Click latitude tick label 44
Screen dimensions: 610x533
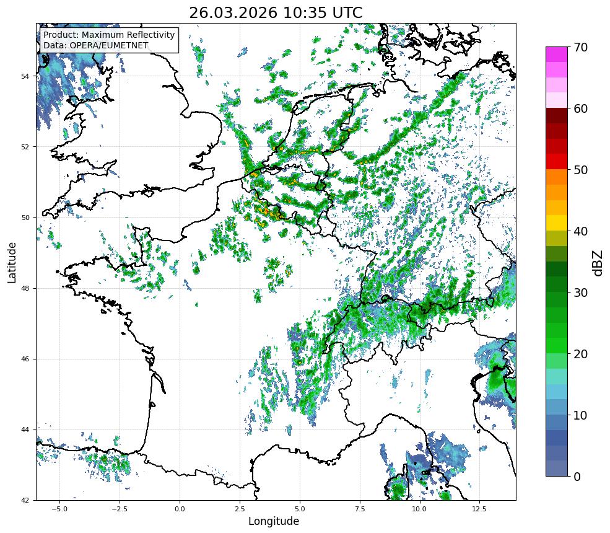(x=25, y=430)
